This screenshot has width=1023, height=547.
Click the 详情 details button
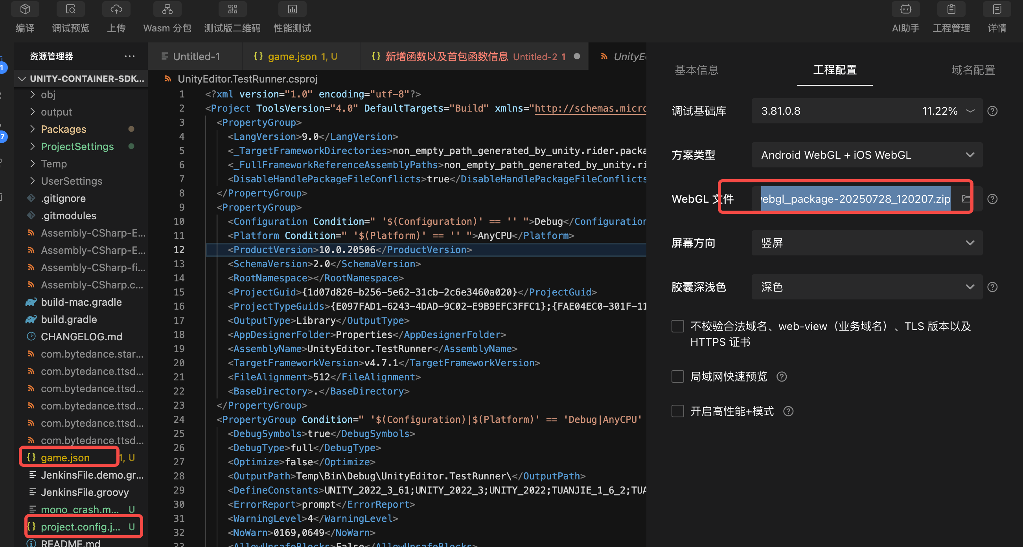click(997, 9)
